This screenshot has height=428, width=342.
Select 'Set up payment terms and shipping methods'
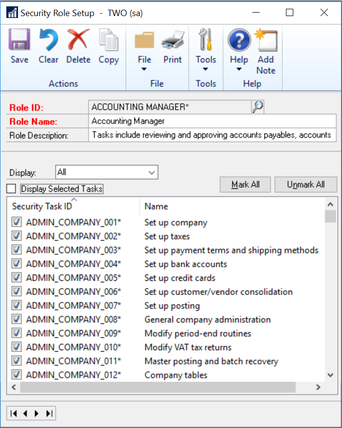pos(231,250)
